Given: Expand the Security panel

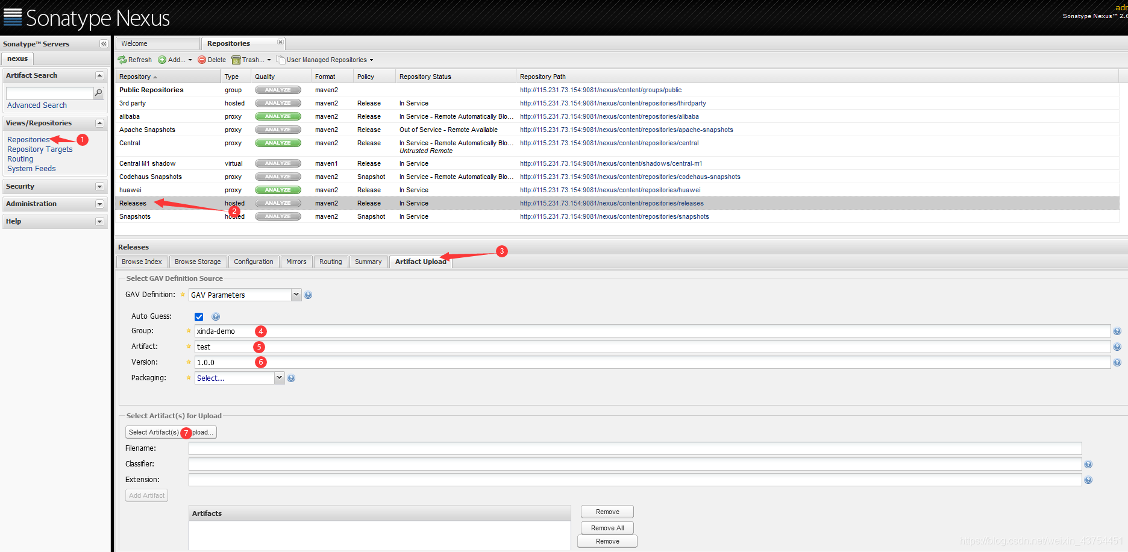Looking at the screenshot, I should point(99,187).
